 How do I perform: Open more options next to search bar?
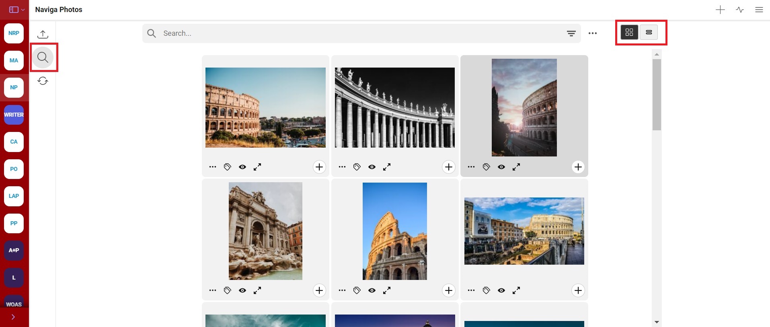(593, 33)
